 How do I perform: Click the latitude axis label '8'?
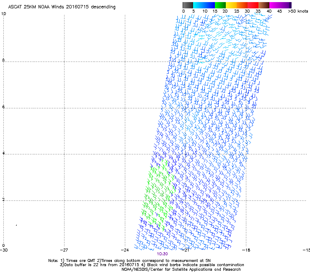[x=3, y=60]
